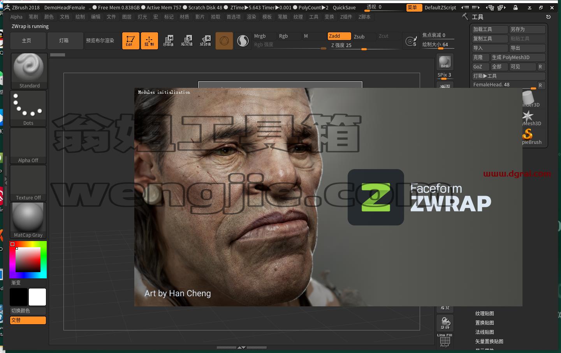Click the Tool palette refresh icon
Screen dimensions: 561x353
coord(548,17)
